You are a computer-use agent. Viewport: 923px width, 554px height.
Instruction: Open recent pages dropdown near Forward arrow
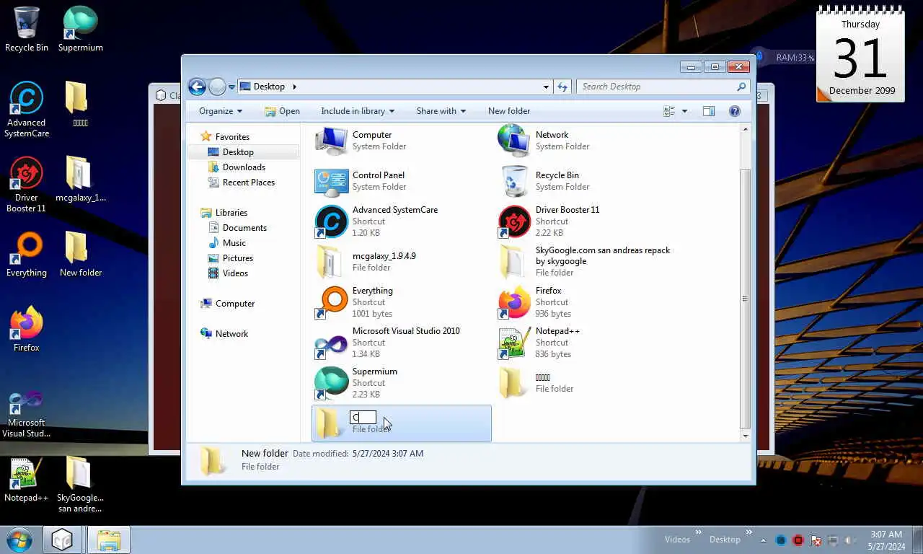[x=231, y=87]
